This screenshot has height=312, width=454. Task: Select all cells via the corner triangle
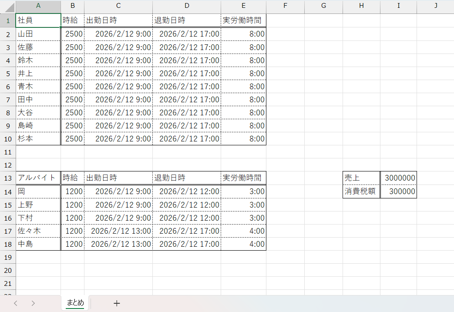8,7
